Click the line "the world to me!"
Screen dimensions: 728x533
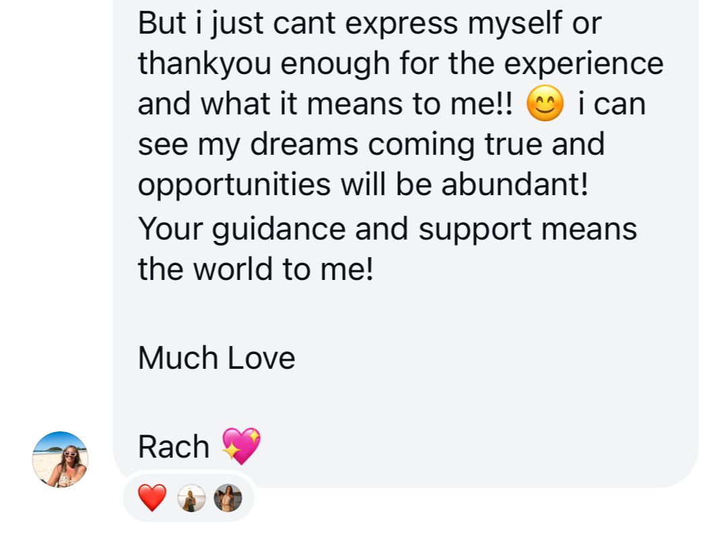coord(255,269)
